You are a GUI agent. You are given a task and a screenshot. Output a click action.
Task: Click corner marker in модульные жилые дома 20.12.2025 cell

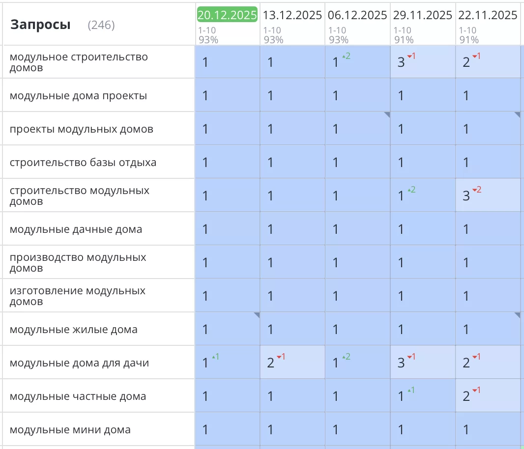tap(257, 315)
